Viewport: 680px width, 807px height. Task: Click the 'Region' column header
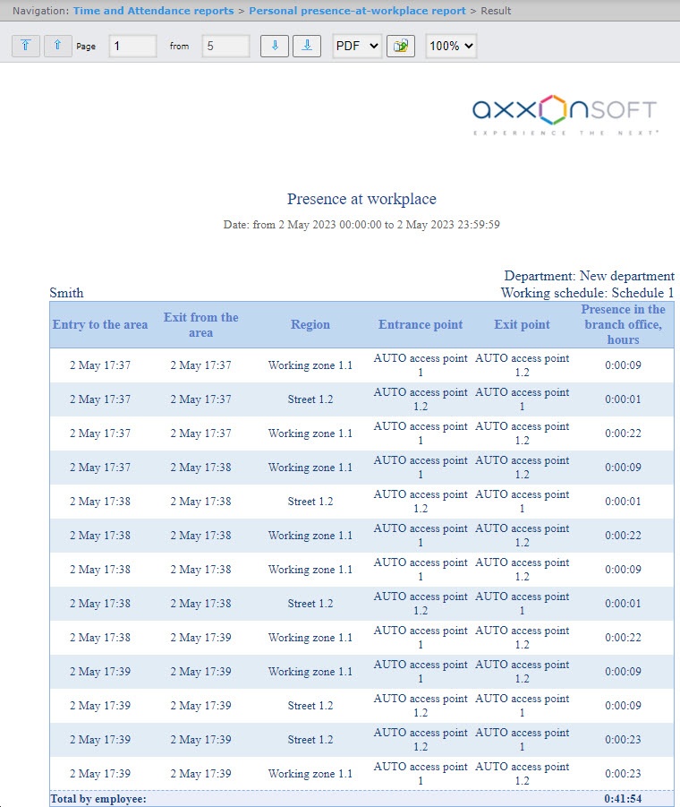[x=310, y=325]
